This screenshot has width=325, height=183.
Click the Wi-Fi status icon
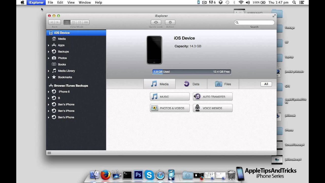(241, 3)
